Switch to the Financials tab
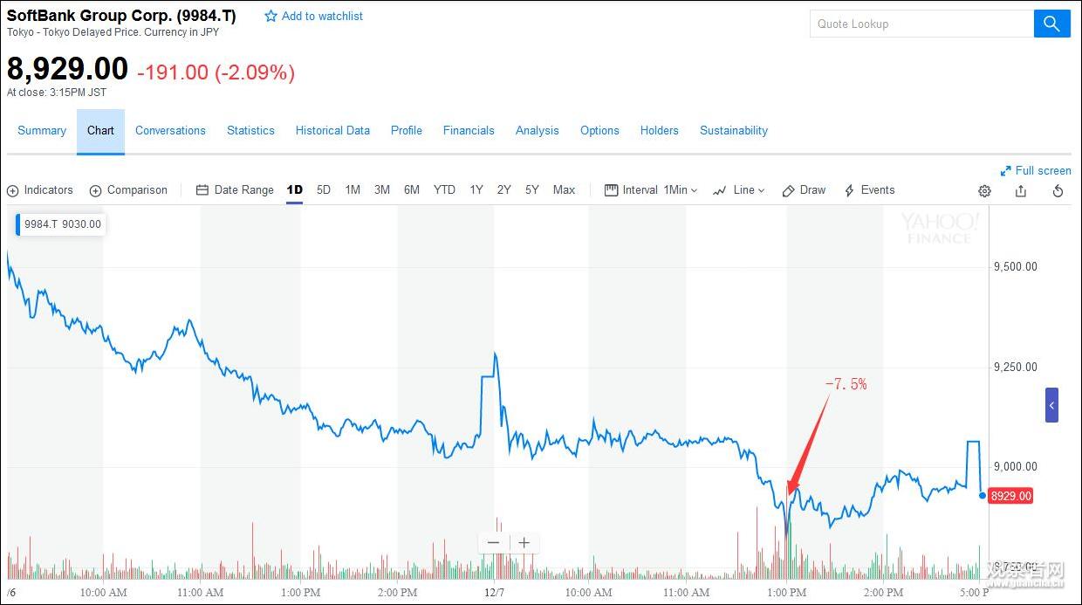Viewport: 1082px width, 605px height. click(x=469, y=131)
